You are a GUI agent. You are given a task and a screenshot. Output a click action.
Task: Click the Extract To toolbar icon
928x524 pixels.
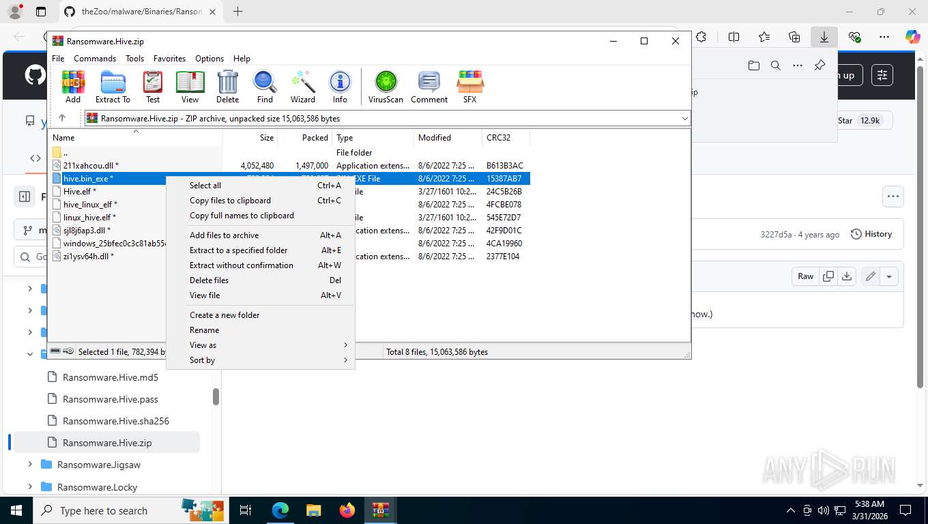pos(113,87)
